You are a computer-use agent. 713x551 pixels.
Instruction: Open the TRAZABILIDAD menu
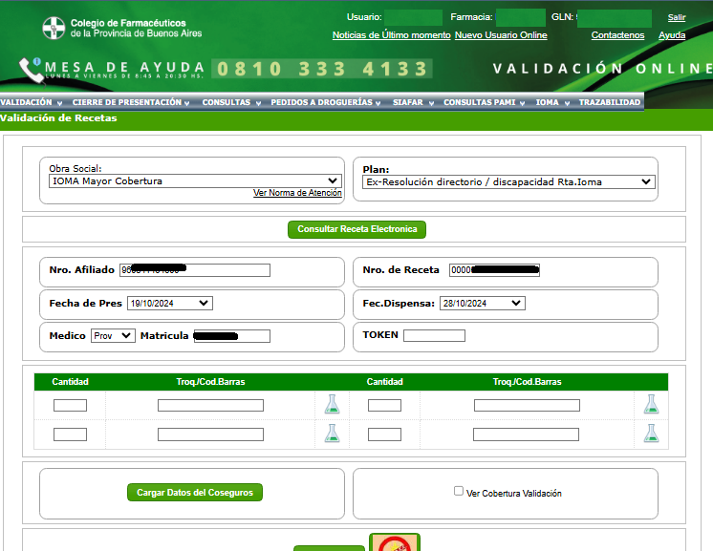click(x=610, y=103)
